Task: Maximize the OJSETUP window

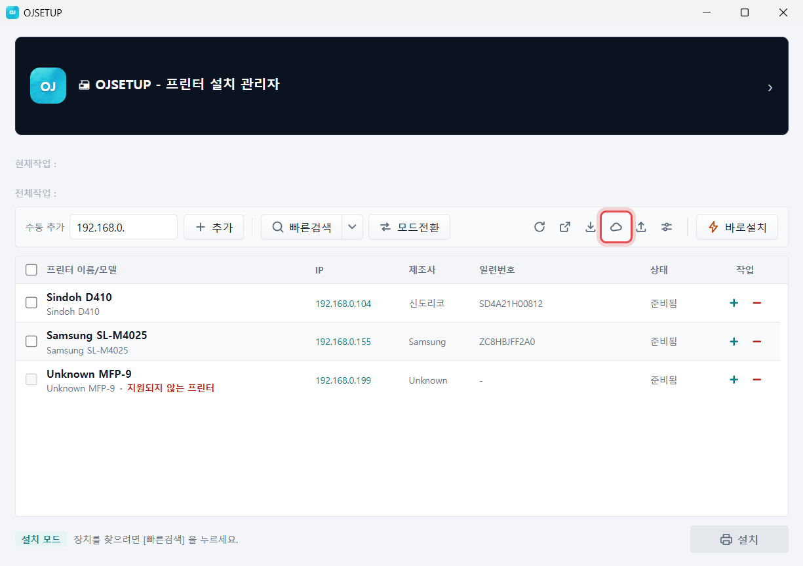Action: click(x=745, y=12)
